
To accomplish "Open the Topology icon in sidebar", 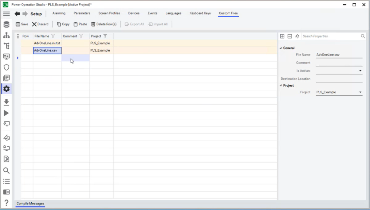I will click(6, 35).
